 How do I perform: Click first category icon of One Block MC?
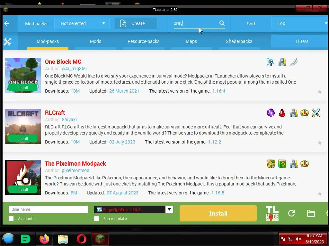[271, 62]
